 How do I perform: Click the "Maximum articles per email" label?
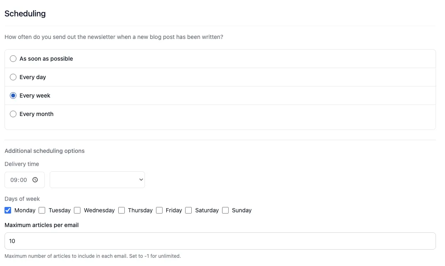41,225
